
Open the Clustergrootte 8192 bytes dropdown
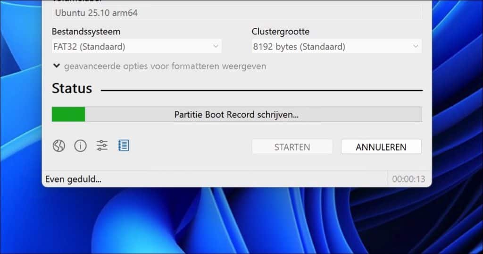(x=336, y=46)
